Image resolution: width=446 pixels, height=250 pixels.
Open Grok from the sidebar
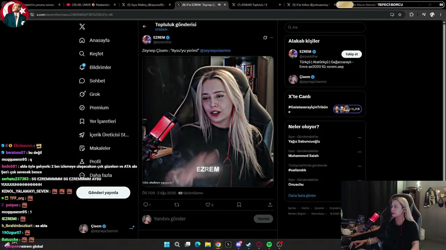pyautogui.click(x=90, y=94)
